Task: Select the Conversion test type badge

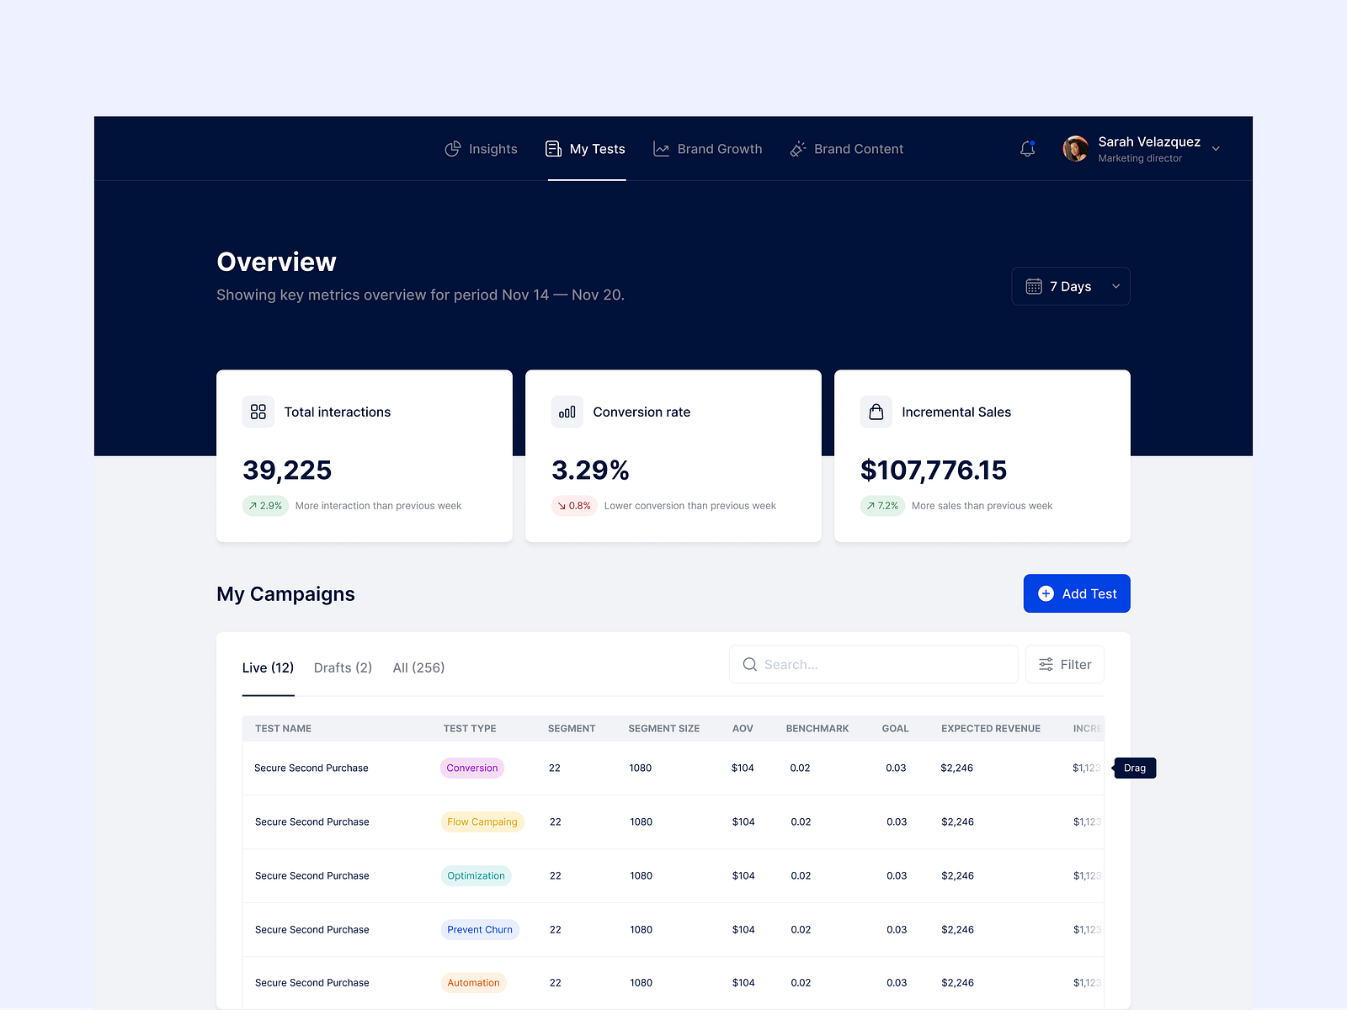Action: (x=471, y=768)
